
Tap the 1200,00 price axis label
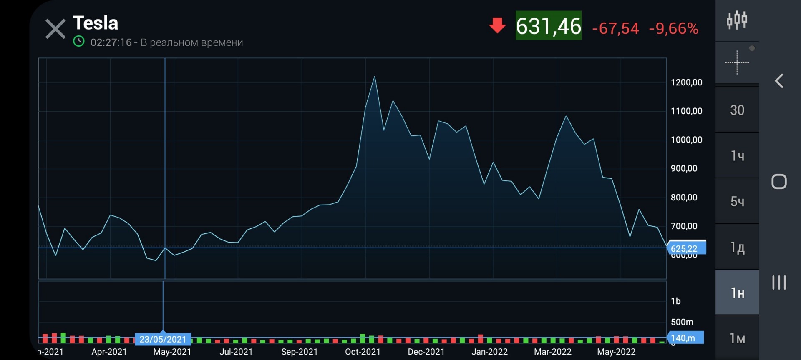tap(686, 82)
